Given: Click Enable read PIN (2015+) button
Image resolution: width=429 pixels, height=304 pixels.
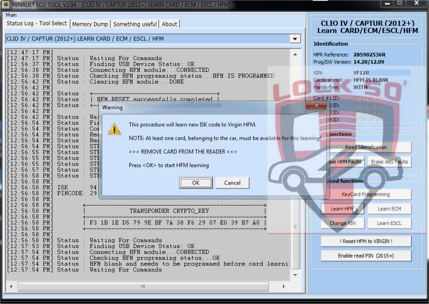Looking at the screenshot, I should tap(366, 256).
